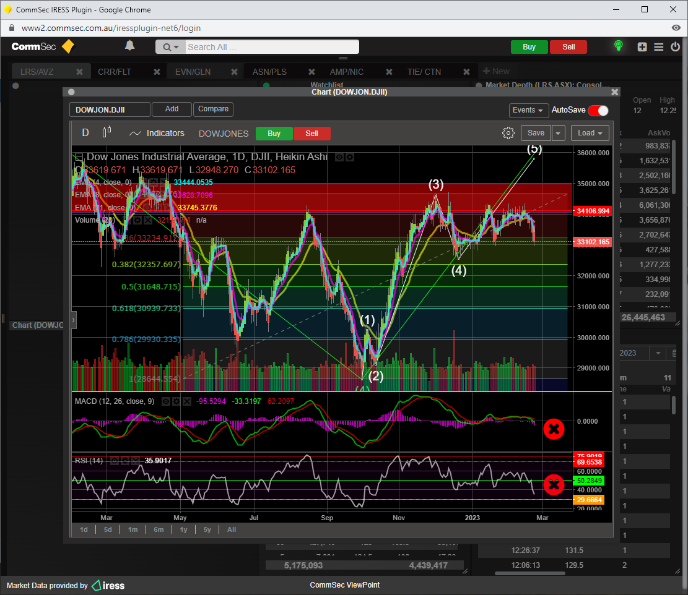Close the LRS/AVZ tab
The width and height of the screenshot is (688, 595).
[x=79, y=72]
